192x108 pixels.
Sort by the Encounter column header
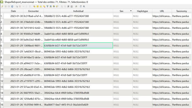[x=33, y=11]
